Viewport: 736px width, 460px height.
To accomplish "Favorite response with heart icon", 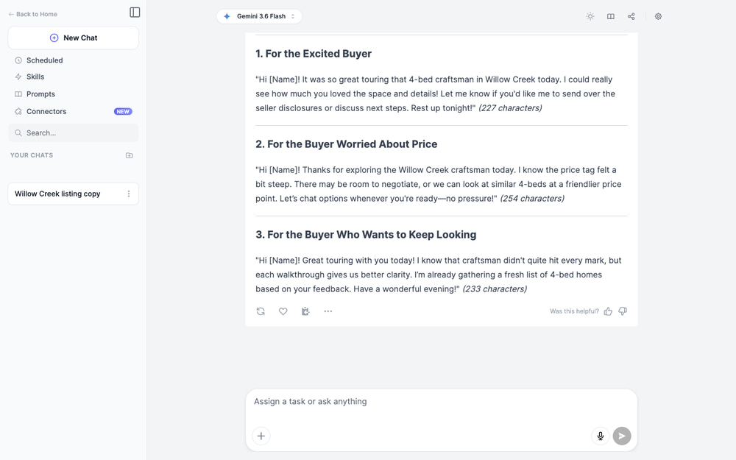I will pos(283,311).
